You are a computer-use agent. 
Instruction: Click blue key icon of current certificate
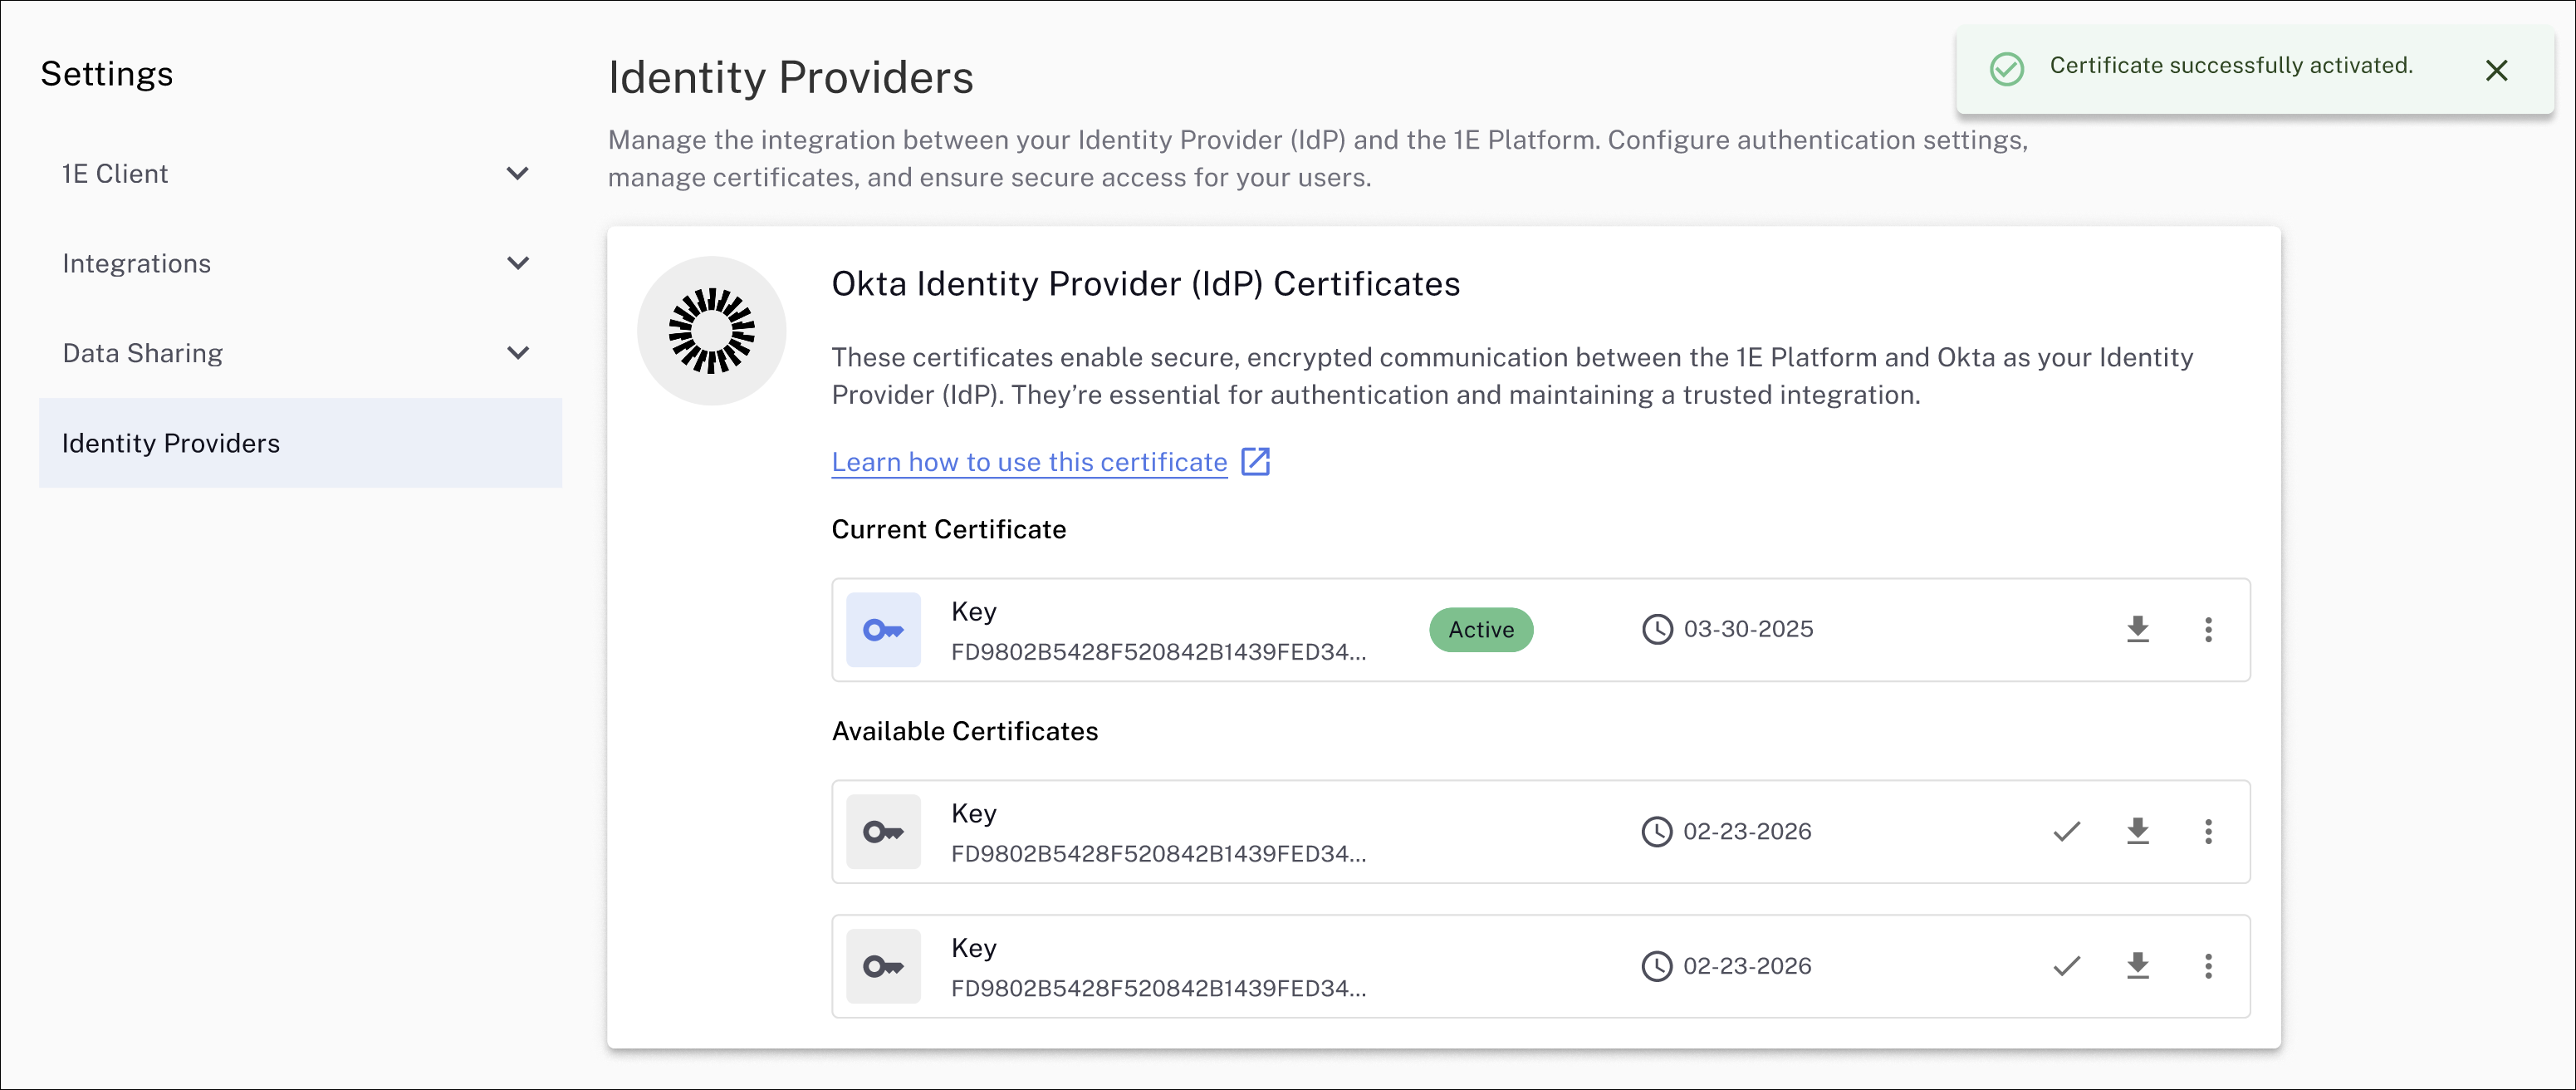click(883, 630)
